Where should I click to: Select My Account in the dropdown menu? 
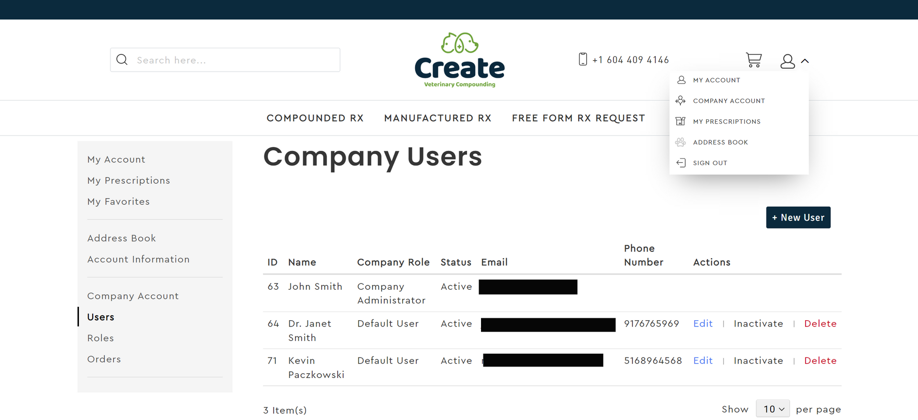tap(716, 80)
